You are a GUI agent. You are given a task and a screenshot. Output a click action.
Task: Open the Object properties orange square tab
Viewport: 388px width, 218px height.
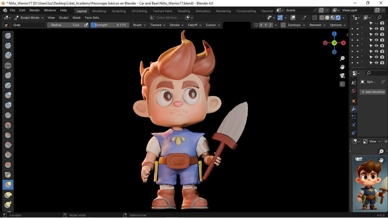[354, 101]
